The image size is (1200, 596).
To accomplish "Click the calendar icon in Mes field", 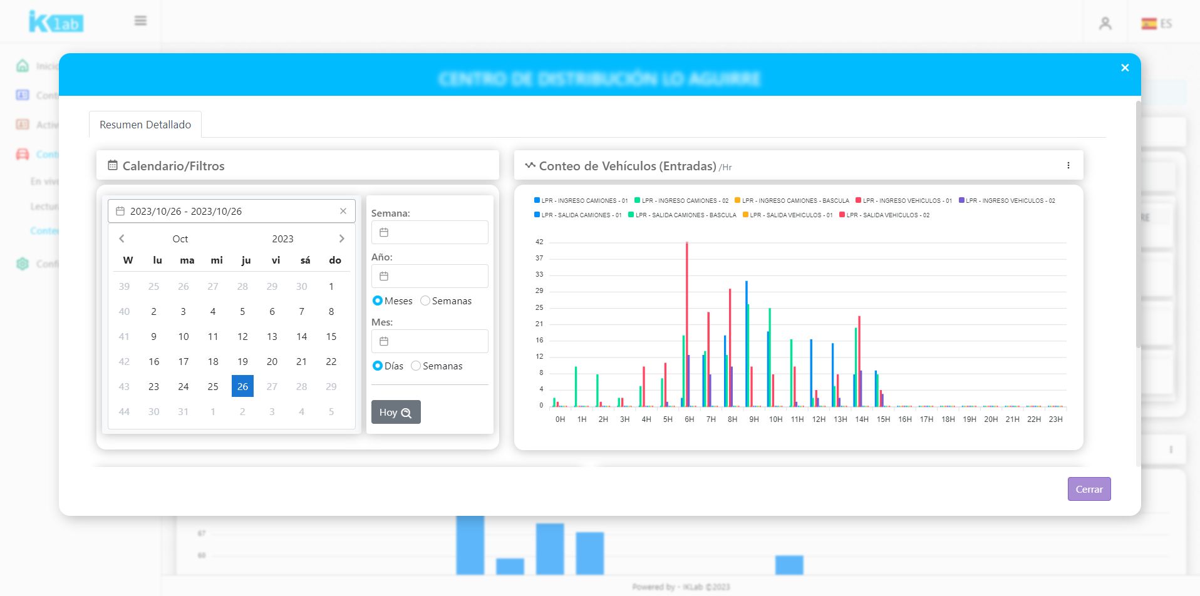I will [x=385, y=341].
